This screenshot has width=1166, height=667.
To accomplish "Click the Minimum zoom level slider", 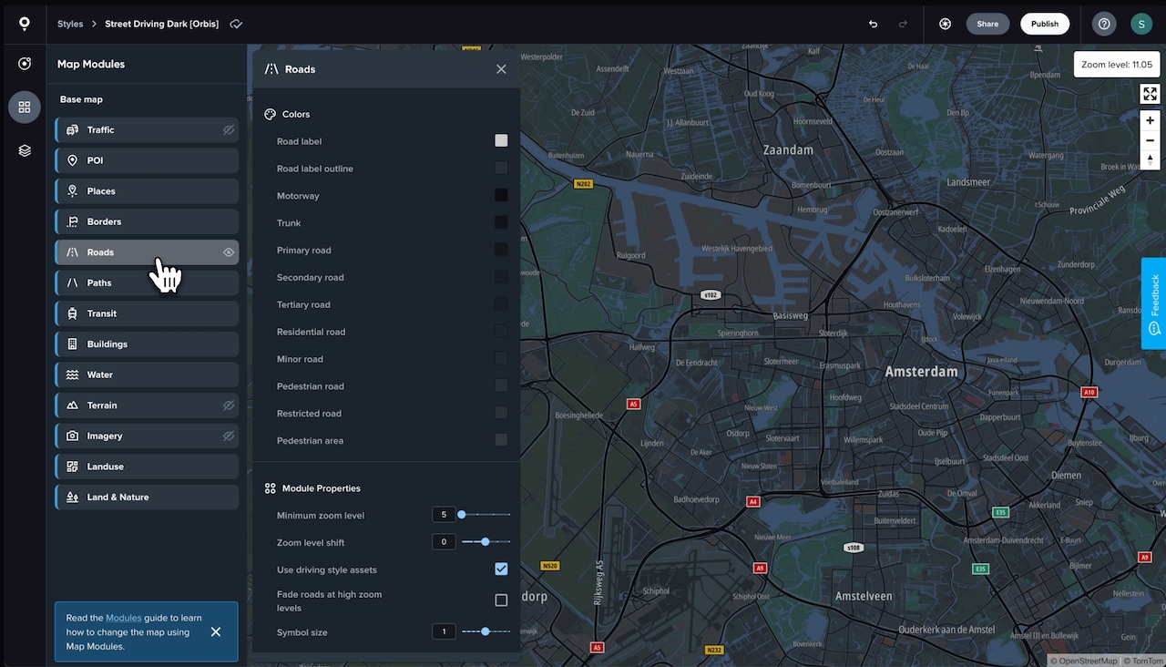I will point(486,515).
